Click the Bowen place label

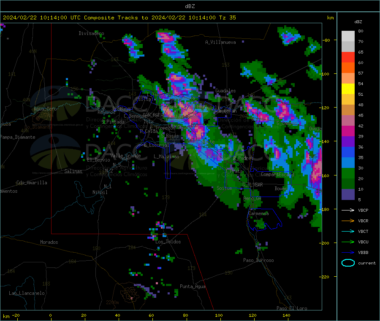(281, 188)
